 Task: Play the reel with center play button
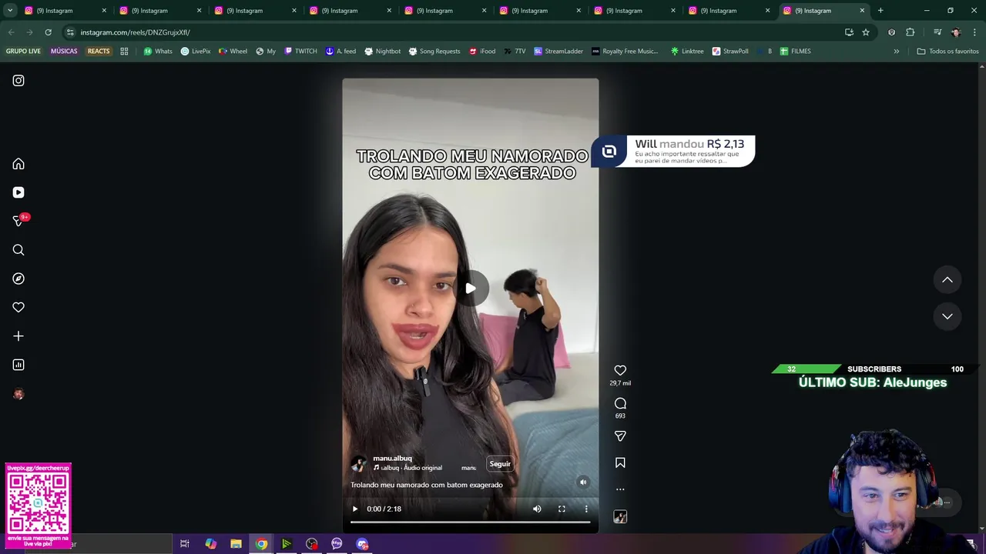tap(470, 289)
